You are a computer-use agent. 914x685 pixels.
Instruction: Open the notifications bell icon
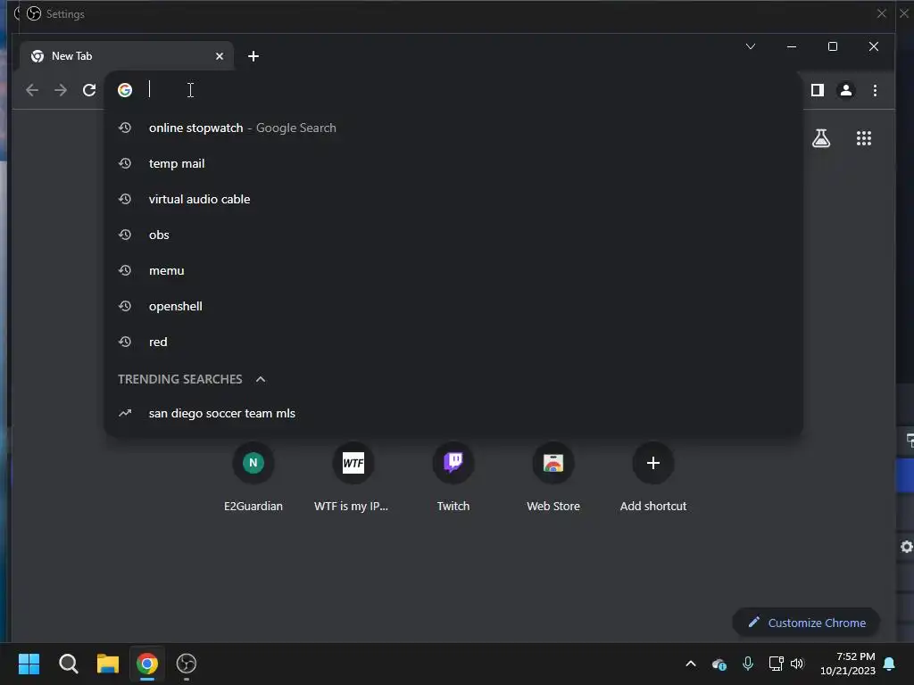[890, 664]
